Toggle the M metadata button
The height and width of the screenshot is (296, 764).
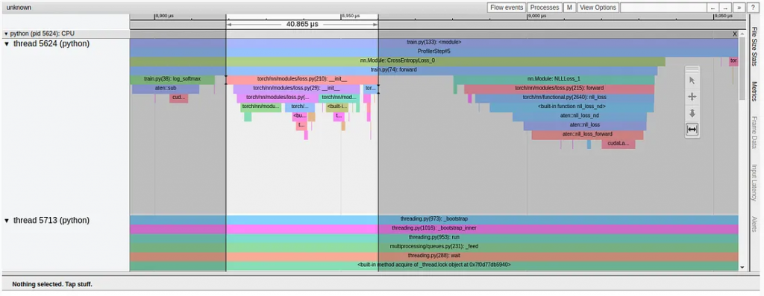coord(569,7)
